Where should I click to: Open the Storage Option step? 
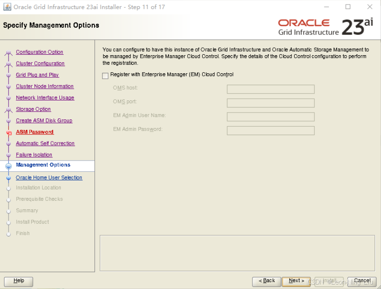pos(33,109)
